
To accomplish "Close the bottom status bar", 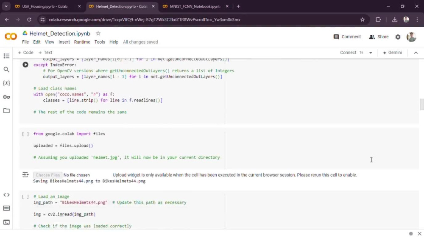I will click(x=419, y=234).
